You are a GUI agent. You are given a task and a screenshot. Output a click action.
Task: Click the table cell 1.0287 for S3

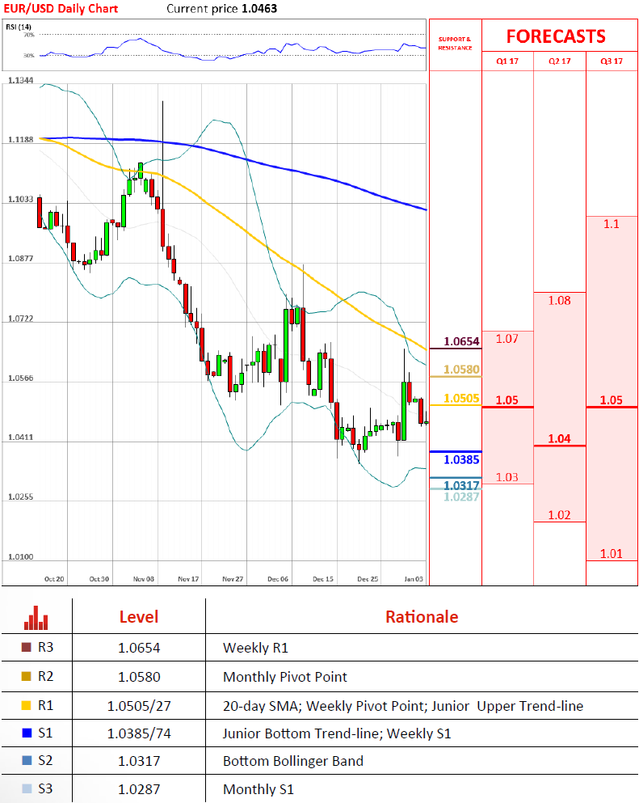point(139,790)
